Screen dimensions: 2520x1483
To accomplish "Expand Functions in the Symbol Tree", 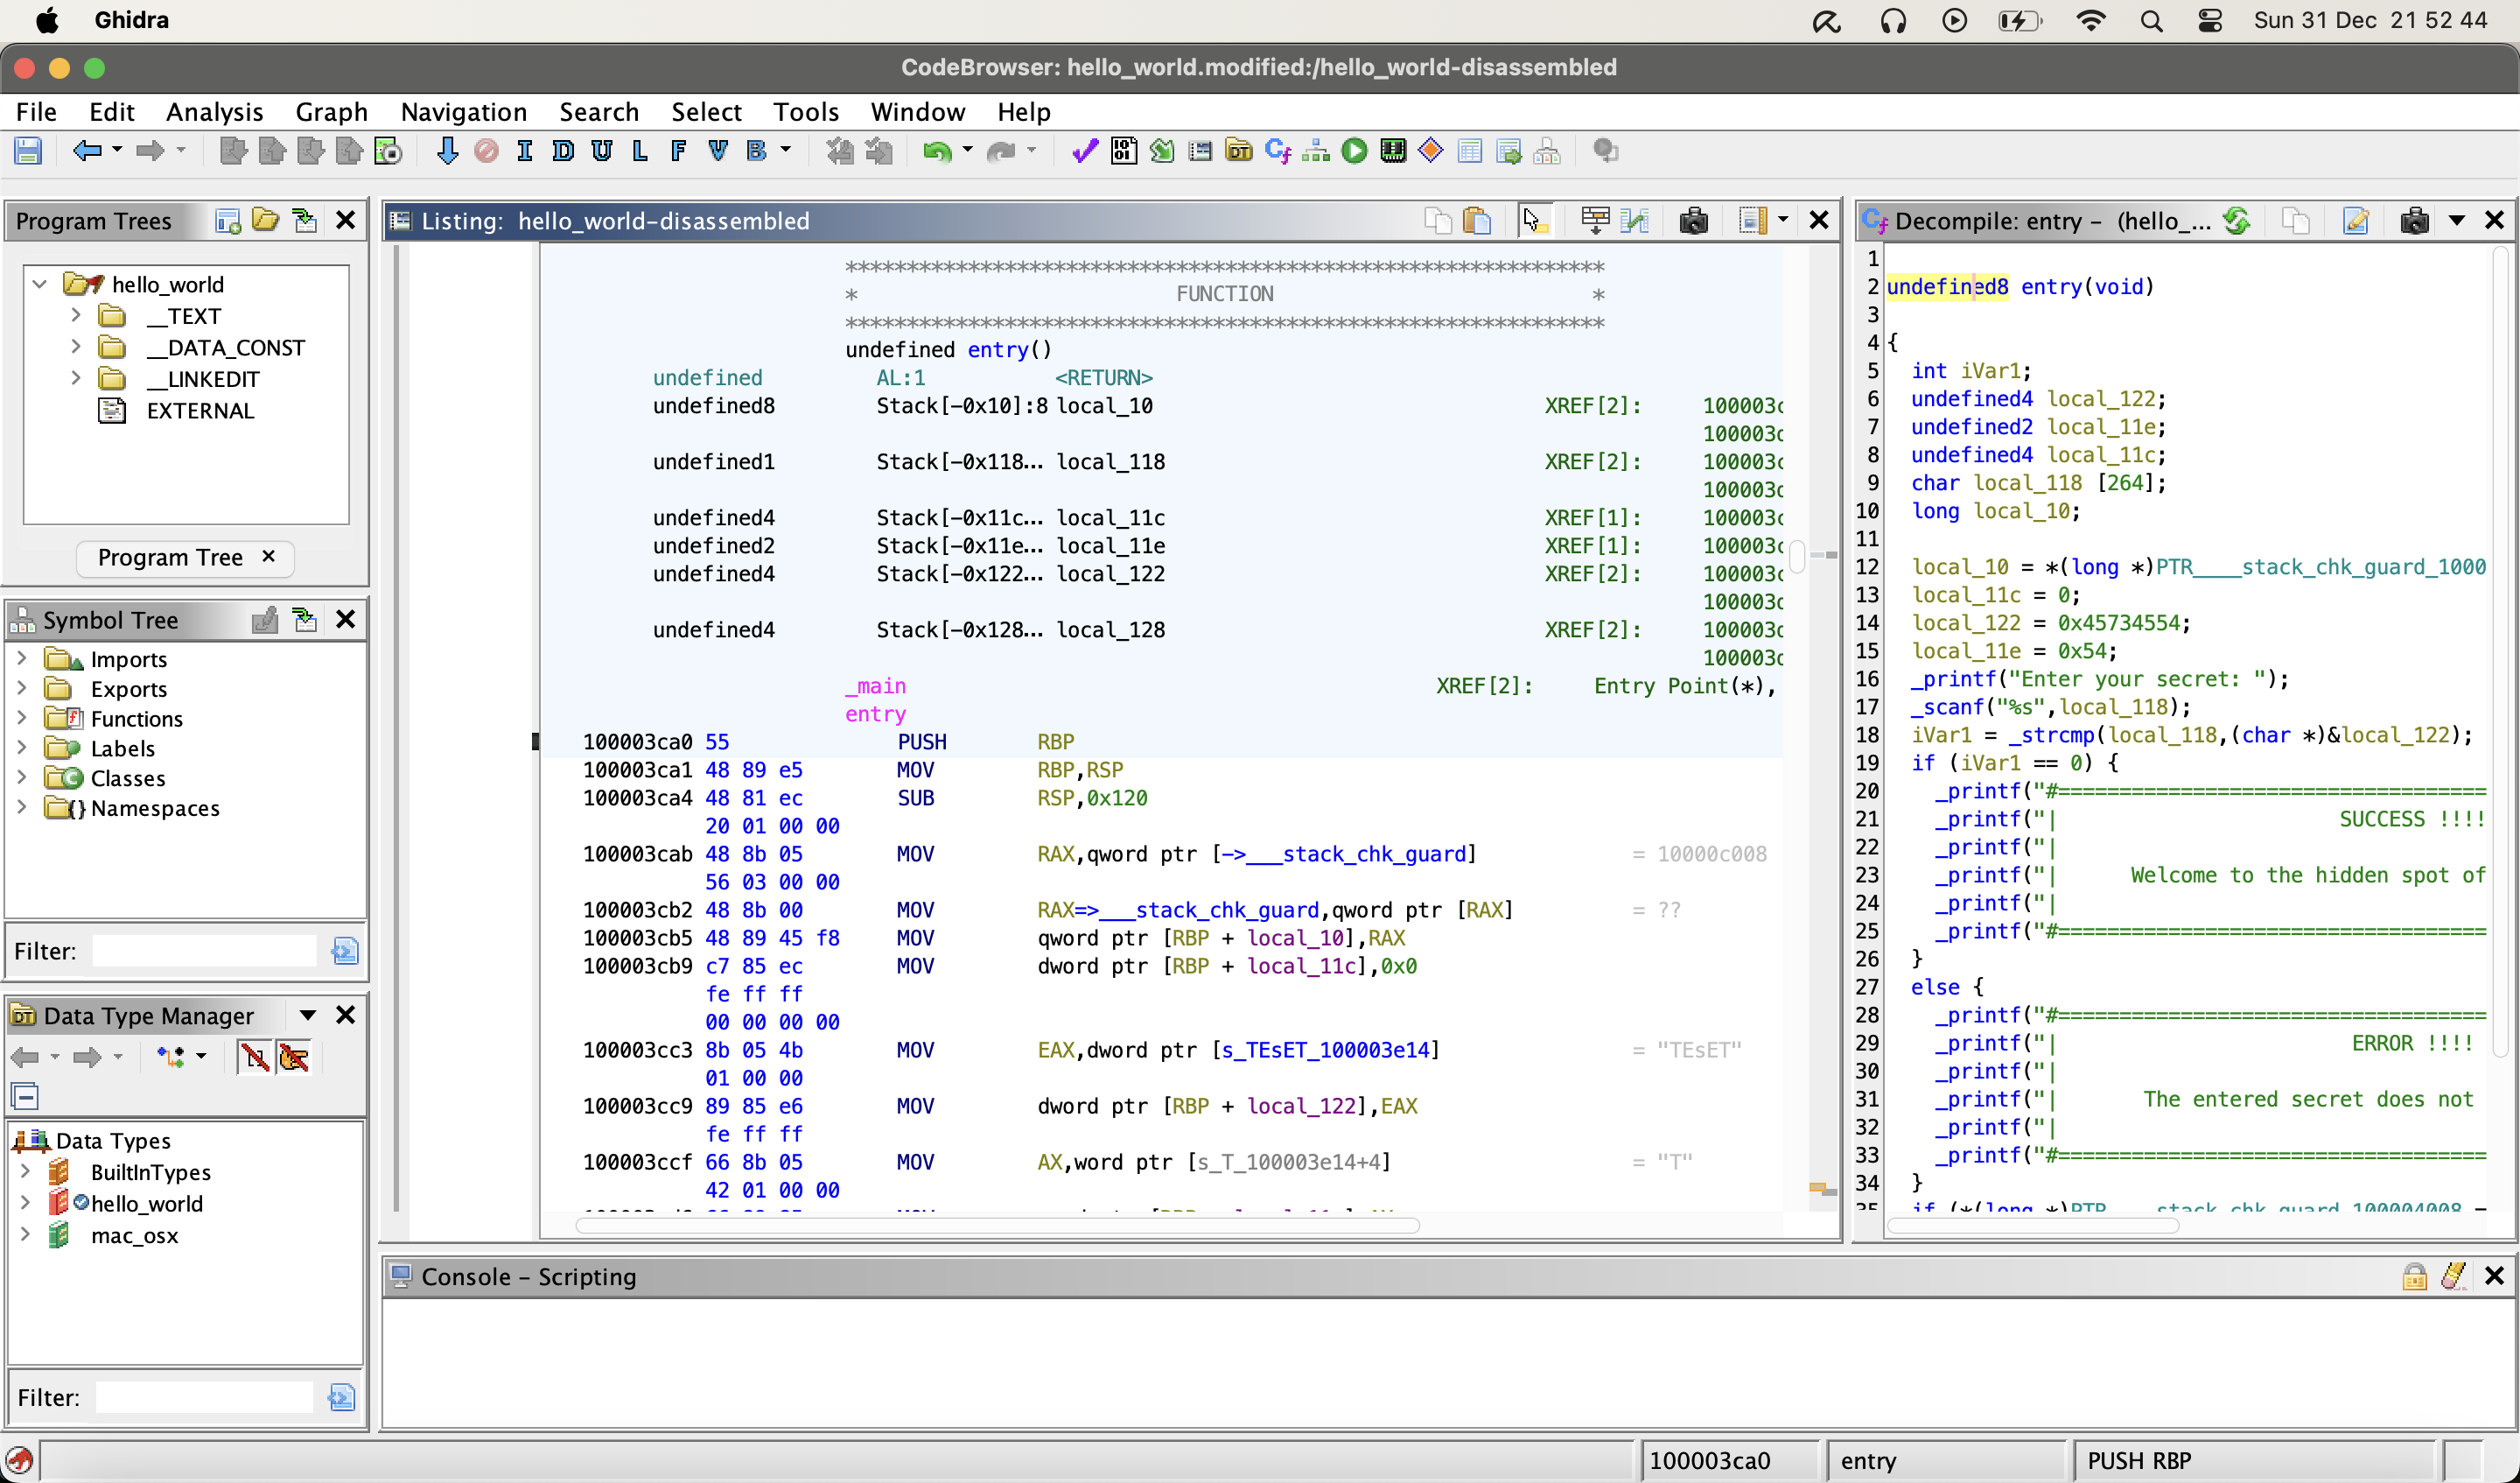I will [22, 719].
